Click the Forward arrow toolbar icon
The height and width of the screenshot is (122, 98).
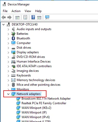(x=9, y=17)
